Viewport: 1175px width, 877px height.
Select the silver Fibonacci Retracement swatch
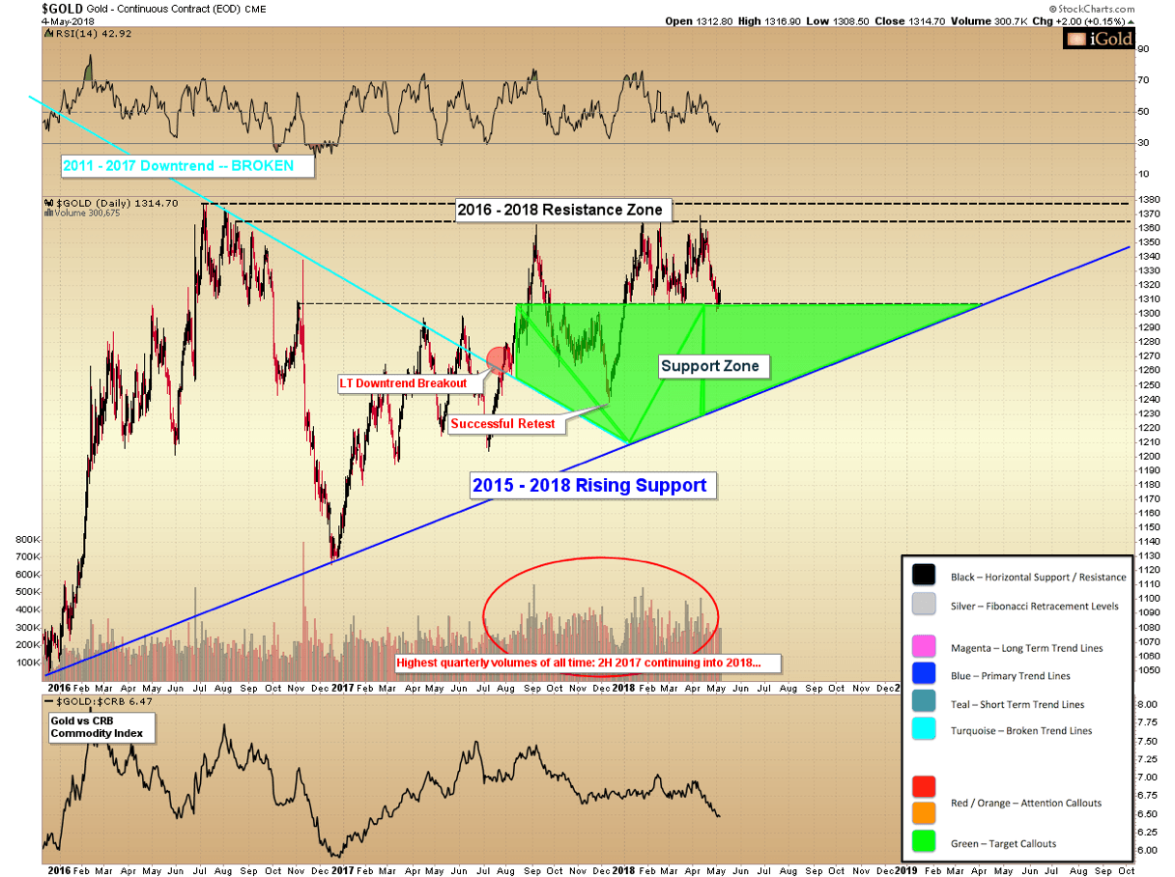click(x=926, y=605)
